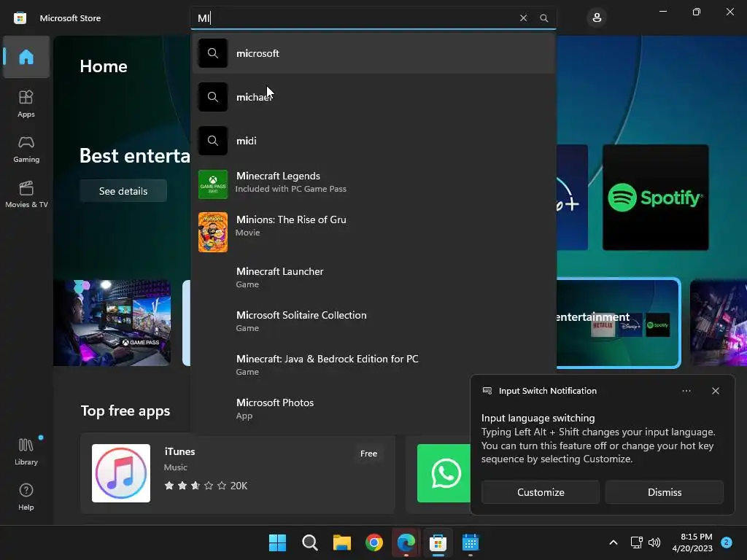Select the 'microsoft' search suggestion
747x560 pixels.
point(373,53)
